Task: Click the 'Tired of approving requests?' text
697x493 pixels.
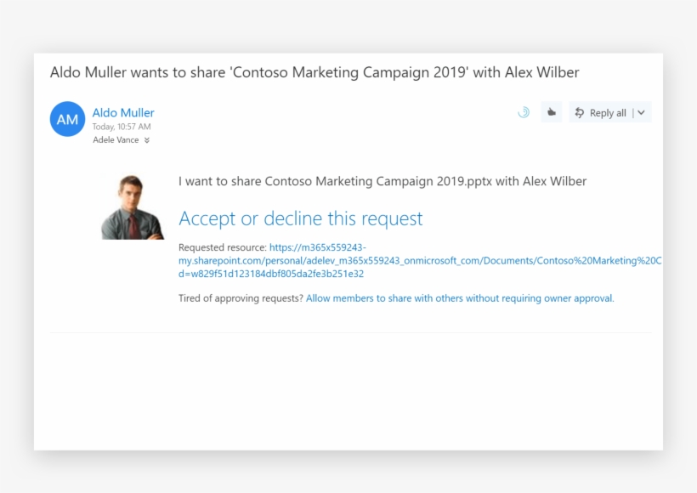Action: [241, 298]
